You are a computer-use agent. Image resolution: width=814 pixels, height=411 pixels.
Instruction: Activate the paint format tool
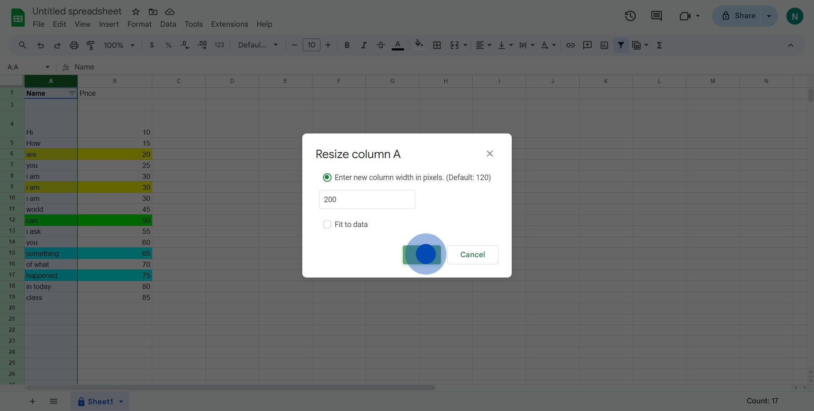coord(91,45)
